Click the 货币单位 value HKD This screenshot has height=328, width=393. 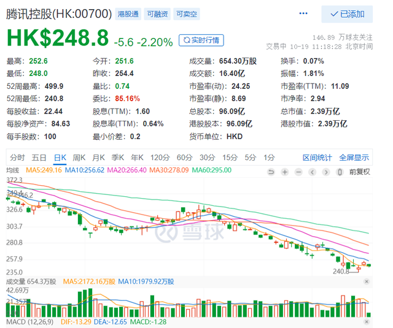pos(235,137)
